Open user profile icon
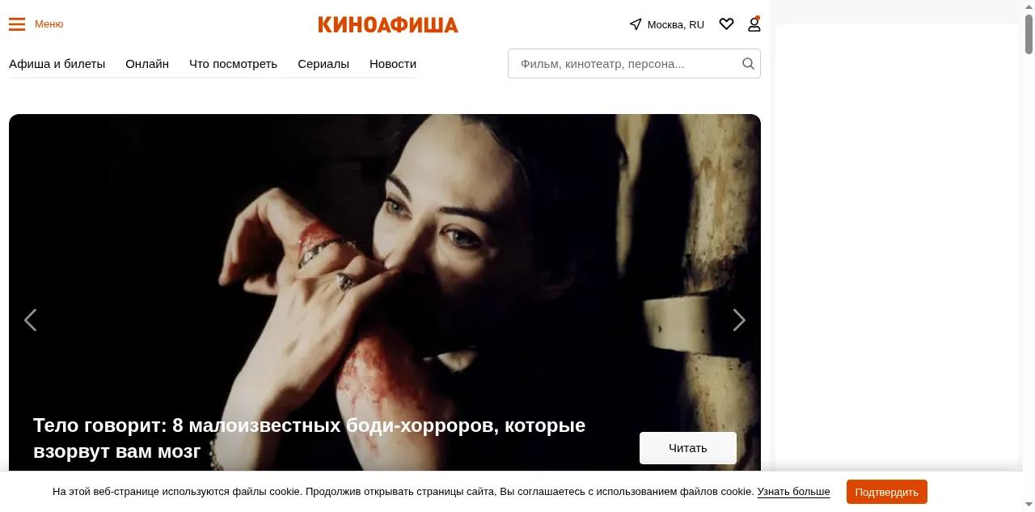Screen dimensions: 1035x512 [754, 24]
